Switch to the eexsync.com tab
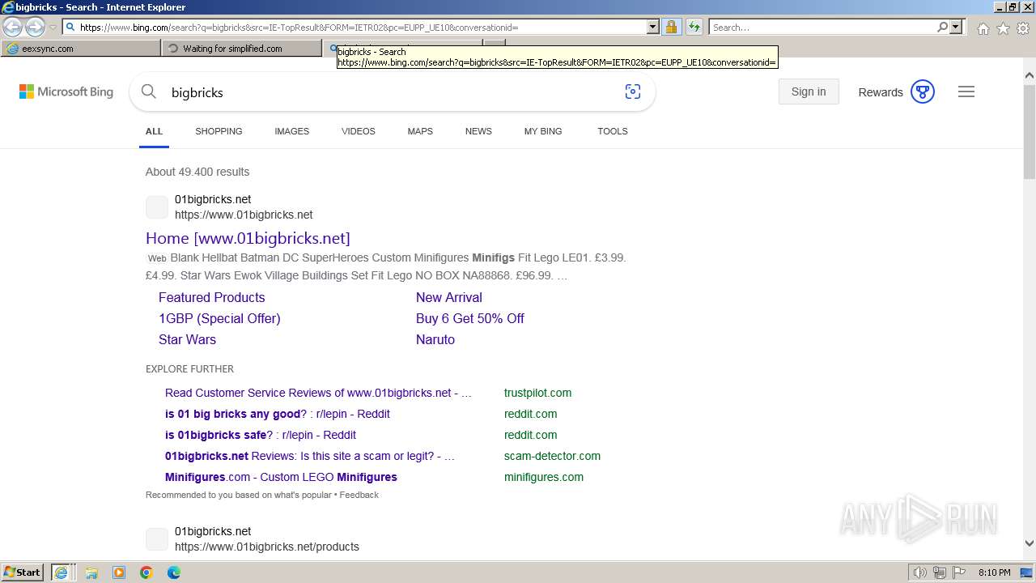1036x583 pixels. tap(81, 49)
